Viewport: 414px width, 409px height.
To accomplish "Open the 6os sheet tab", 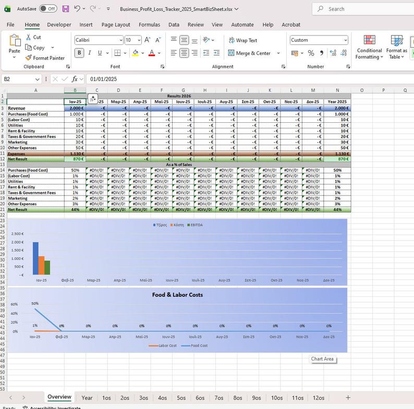I will click(x=200, y=398).
